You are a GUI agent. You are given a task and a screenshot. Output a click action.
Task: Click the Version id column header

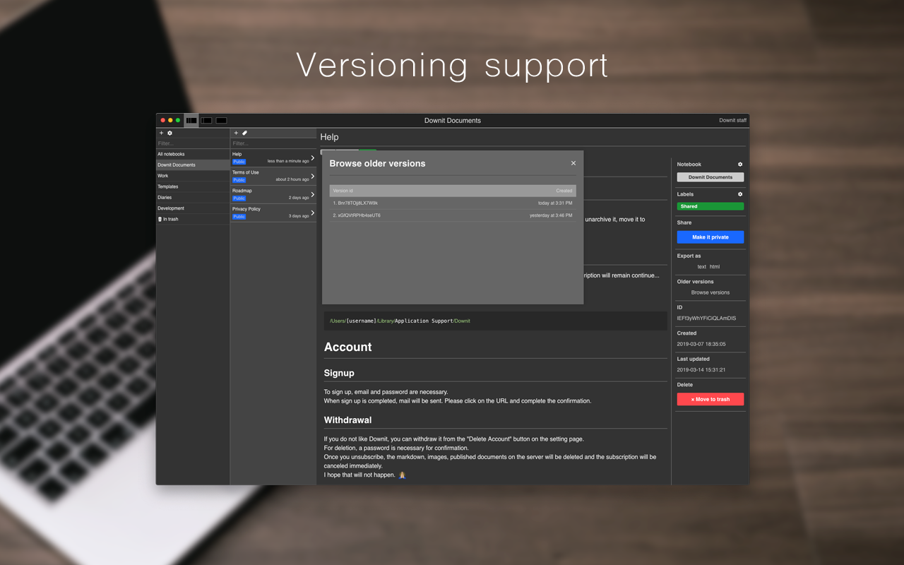click(x=343, y=191)
